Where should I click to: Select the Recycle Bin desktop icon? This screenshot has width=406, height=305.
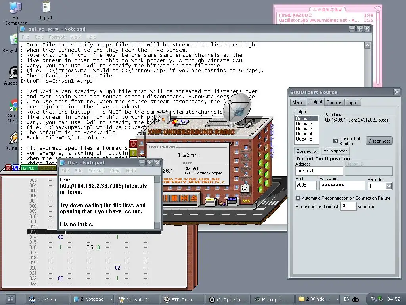tap(10, 44)
